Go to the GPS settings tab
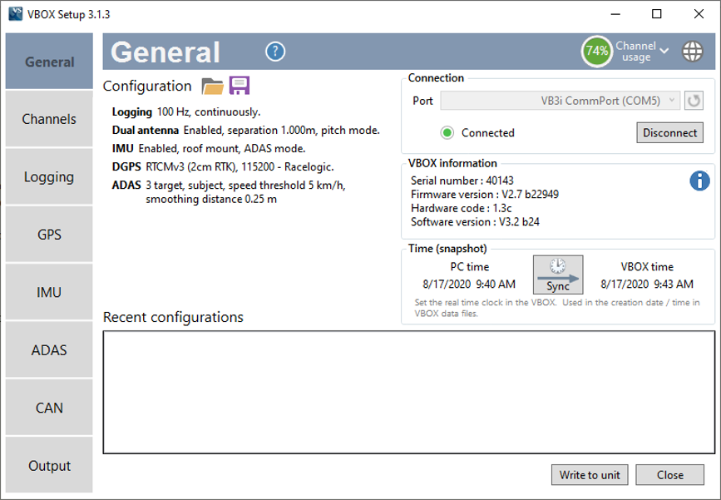721x500 pixels. click(x=49, y=235)
